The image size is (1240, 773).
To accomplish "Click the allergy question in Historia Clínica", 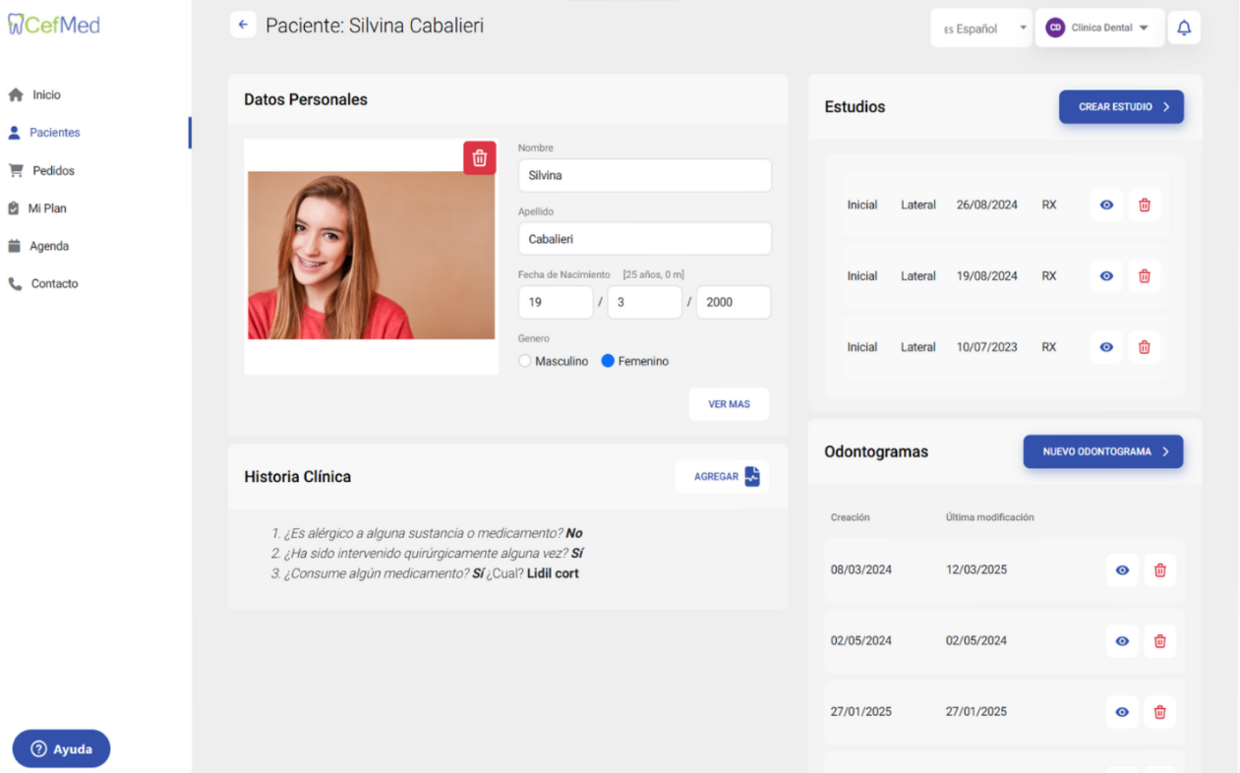I will (427, 533).
